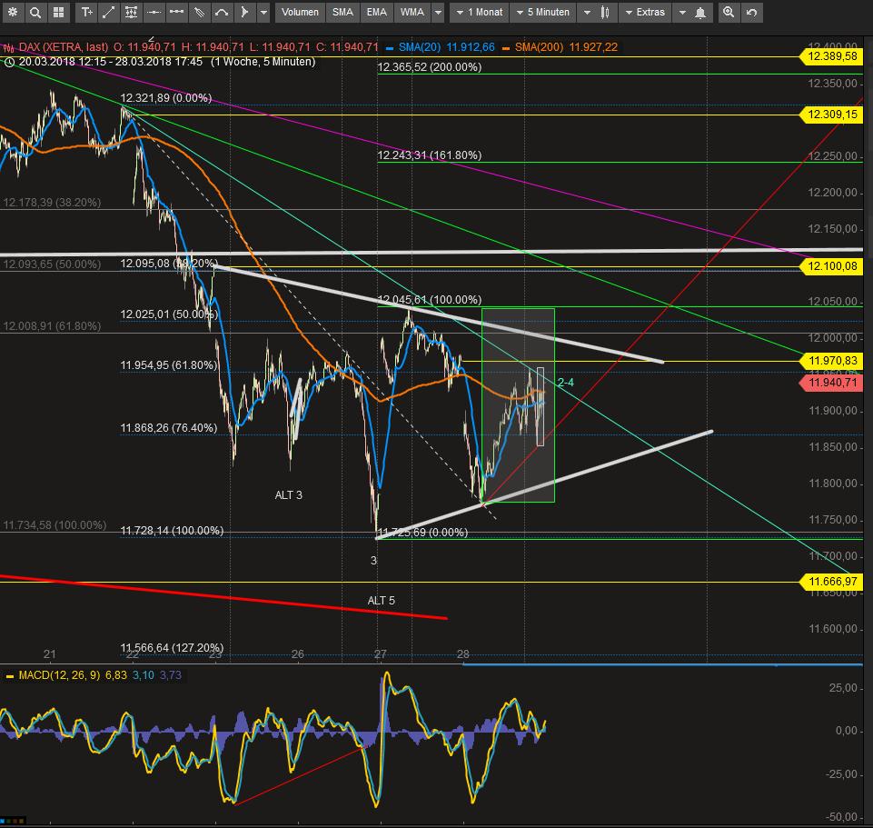Open the 1 Monat time range dropdown
873x828 pixels.
[480, 12]
